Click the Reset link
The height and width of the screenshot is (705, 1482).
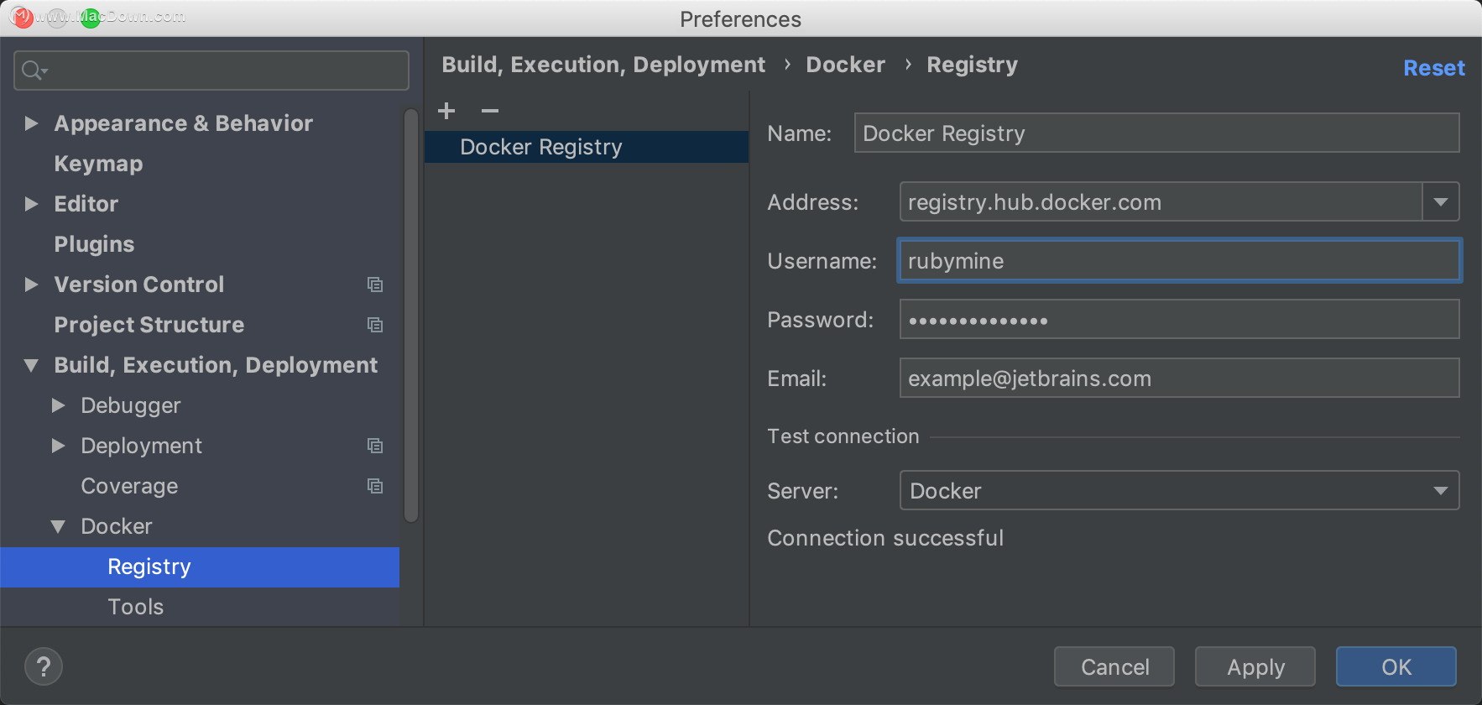click(1434, 68)
